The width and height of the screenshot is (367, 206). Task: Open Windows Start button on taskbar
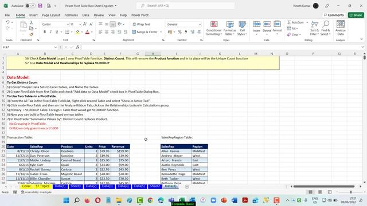(x=67, y=200)
